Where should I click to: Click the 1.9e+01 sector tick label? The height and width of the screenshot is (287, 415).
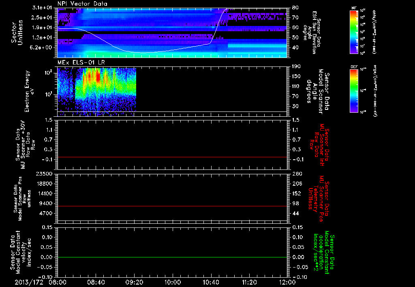pos(42,28)
